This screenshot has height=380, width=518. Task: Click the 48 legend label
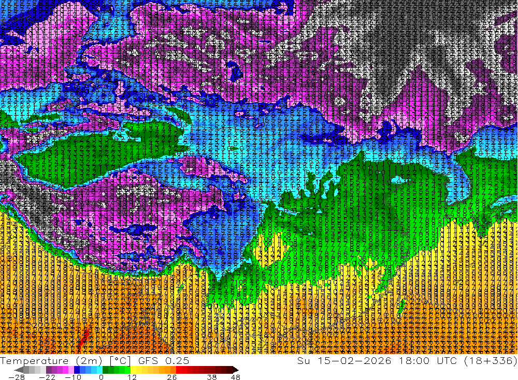(x=236, y=377)
